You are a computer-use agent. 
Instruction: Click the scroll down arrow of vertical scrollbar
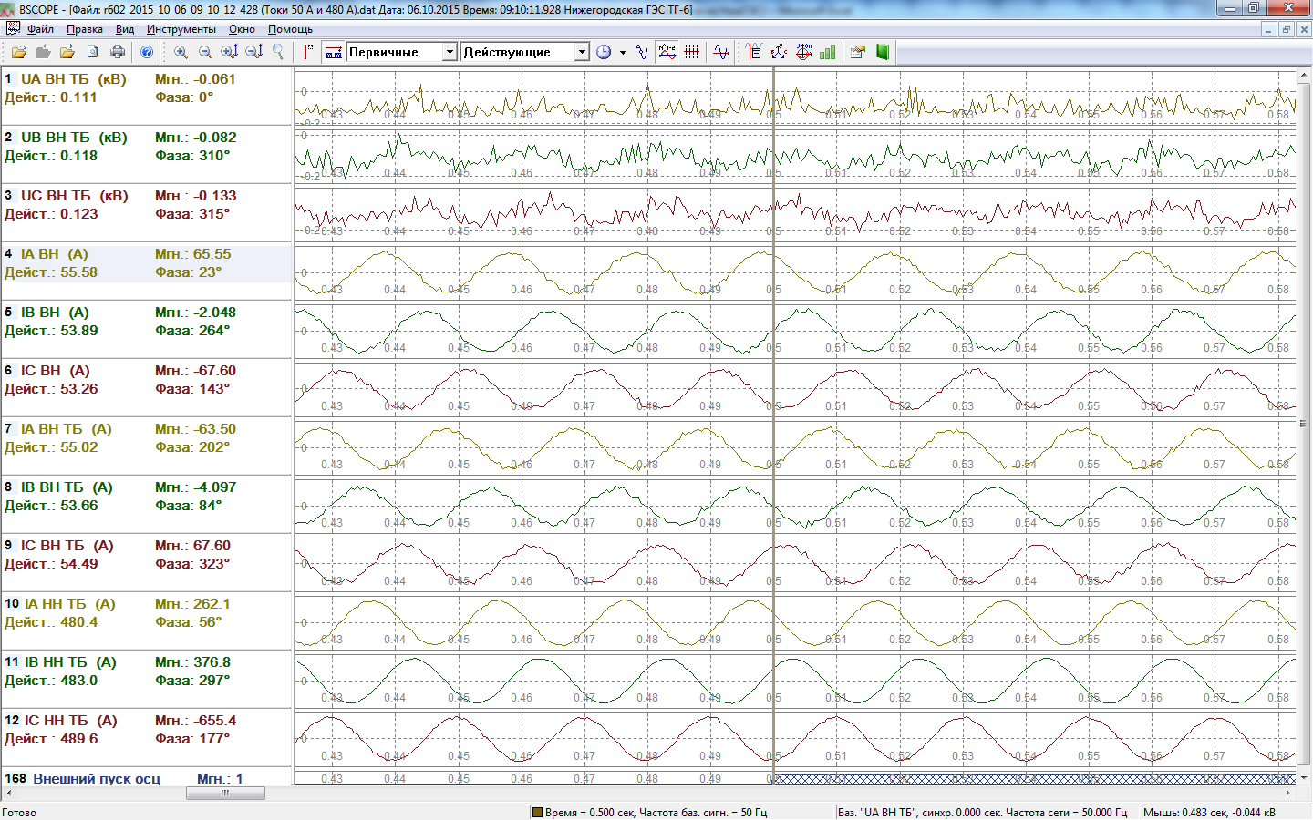tap(1304, 778)
